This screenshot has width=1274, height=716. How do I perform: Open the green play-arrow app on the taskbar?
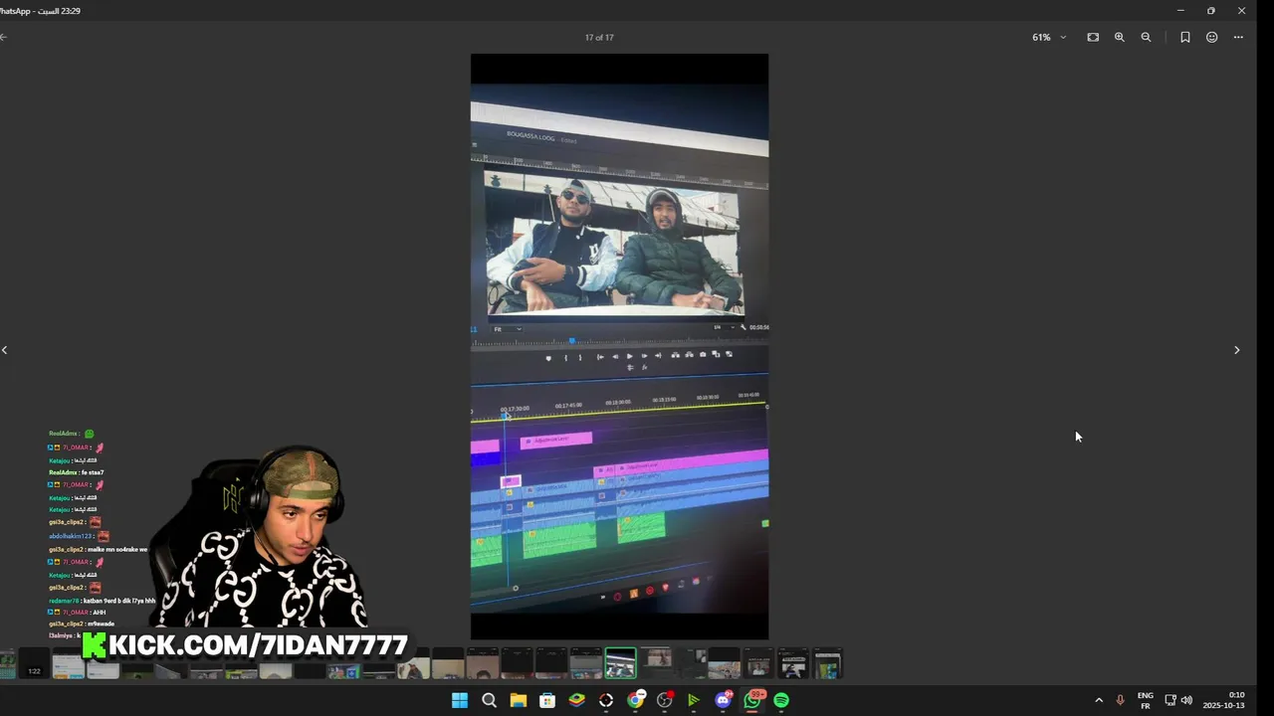(x=694, y=700)
